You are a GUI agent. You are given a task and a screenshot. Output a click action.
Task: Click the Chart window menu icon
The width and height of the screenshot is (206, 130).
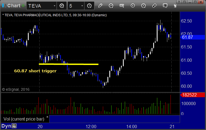point(4,5)
